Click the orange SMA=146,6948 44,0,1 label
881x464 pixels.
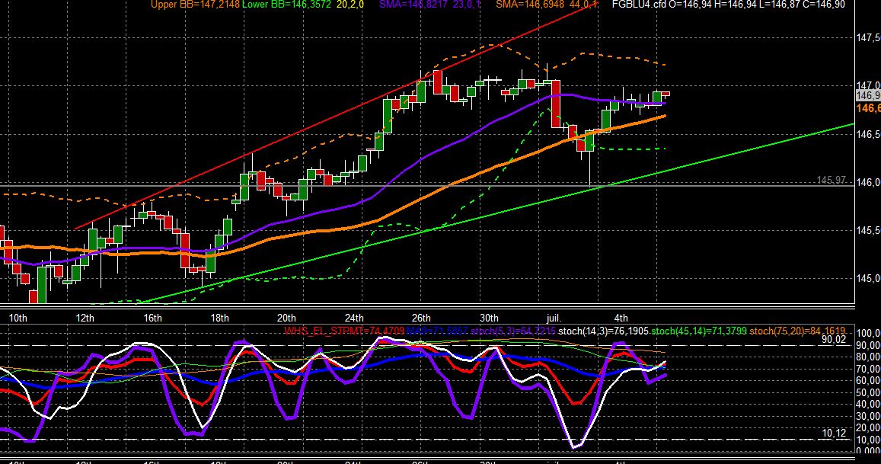coord(547,5)
